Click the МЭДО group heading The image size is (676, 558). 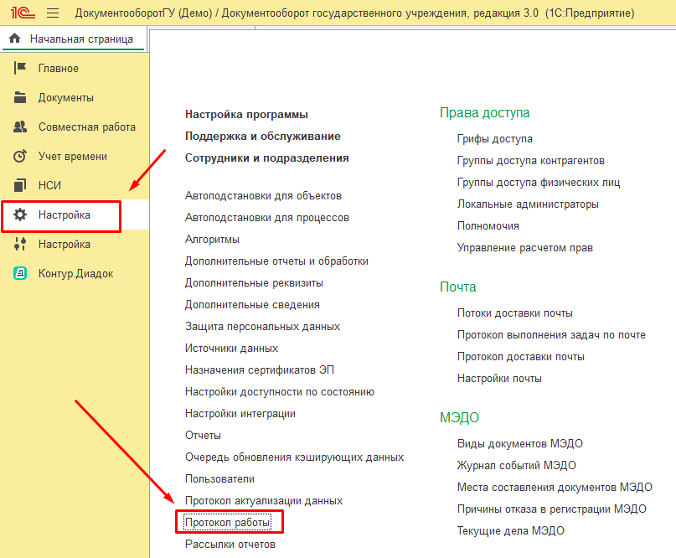(459, 418)
